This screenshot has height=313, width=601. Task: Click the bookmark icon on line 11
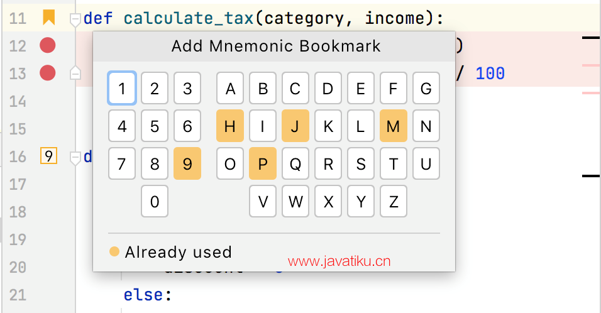click(48, 18)
